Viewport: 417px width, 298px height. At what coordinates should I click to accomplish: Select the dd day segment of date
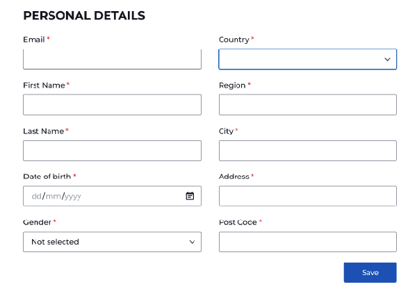[x=37, y=196]
